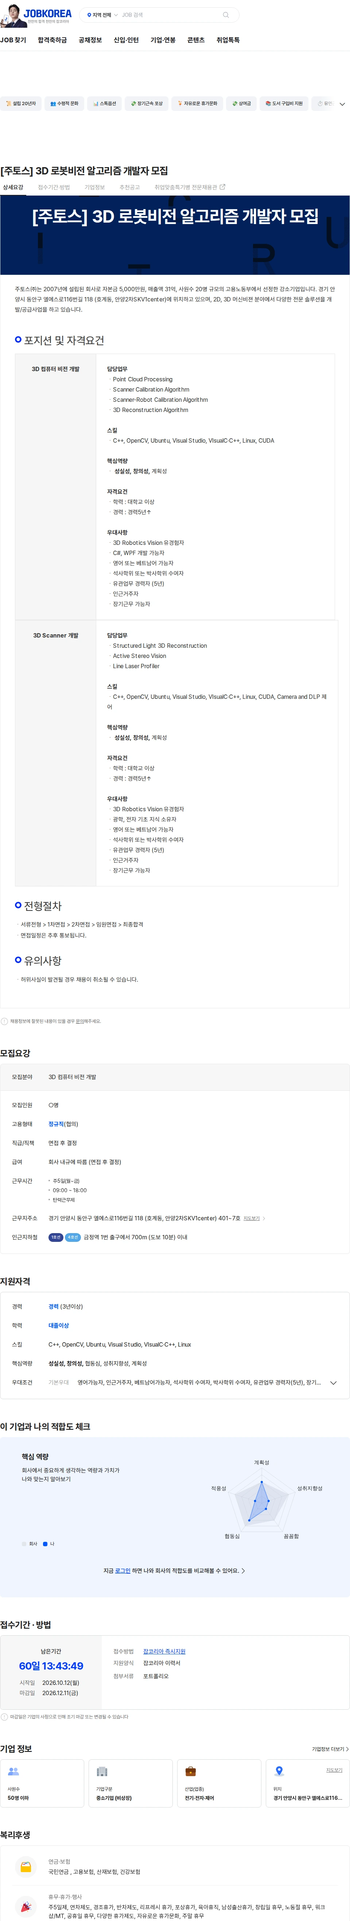This screenshot has height=1921, width=350.
Task: Click the 전기·전자·제어 industry text
Action: pos(199,1798)
